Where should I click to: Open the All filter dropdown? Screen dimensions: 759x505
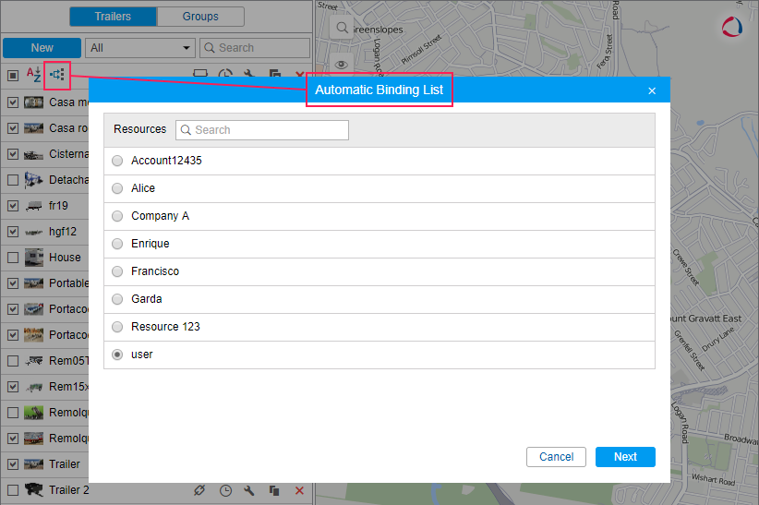pyautogui.click(x=140, y=48)
